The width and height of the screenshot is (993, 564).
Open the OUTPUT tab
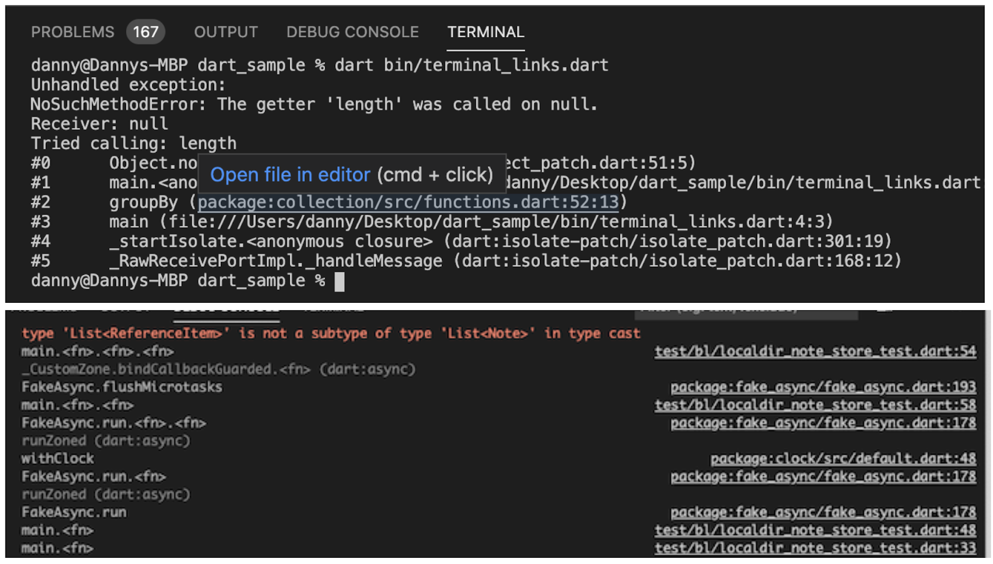click(x=226, y=32)
